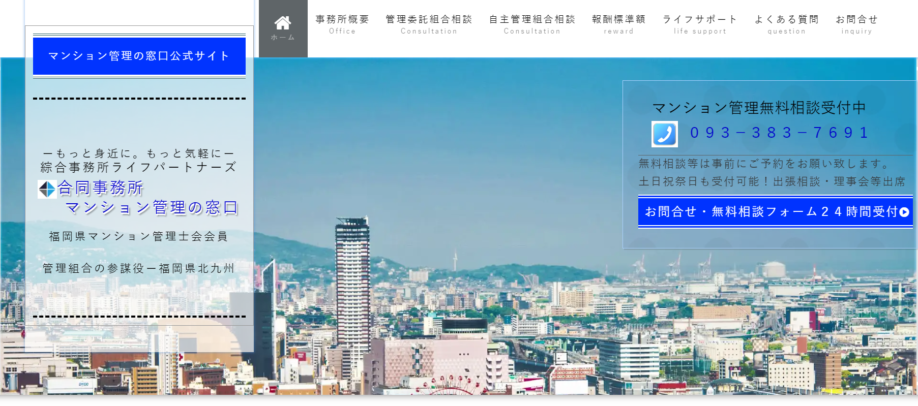Open the 報酬標準額 reward menu
Image resolution: width=918 pixels, height=406 pixels.
[619, 24]
